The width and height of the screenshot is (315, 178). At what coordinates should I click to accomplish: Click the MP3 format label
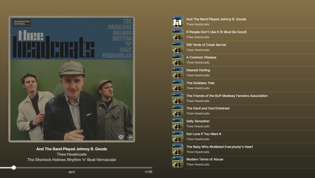coord(72,172)
